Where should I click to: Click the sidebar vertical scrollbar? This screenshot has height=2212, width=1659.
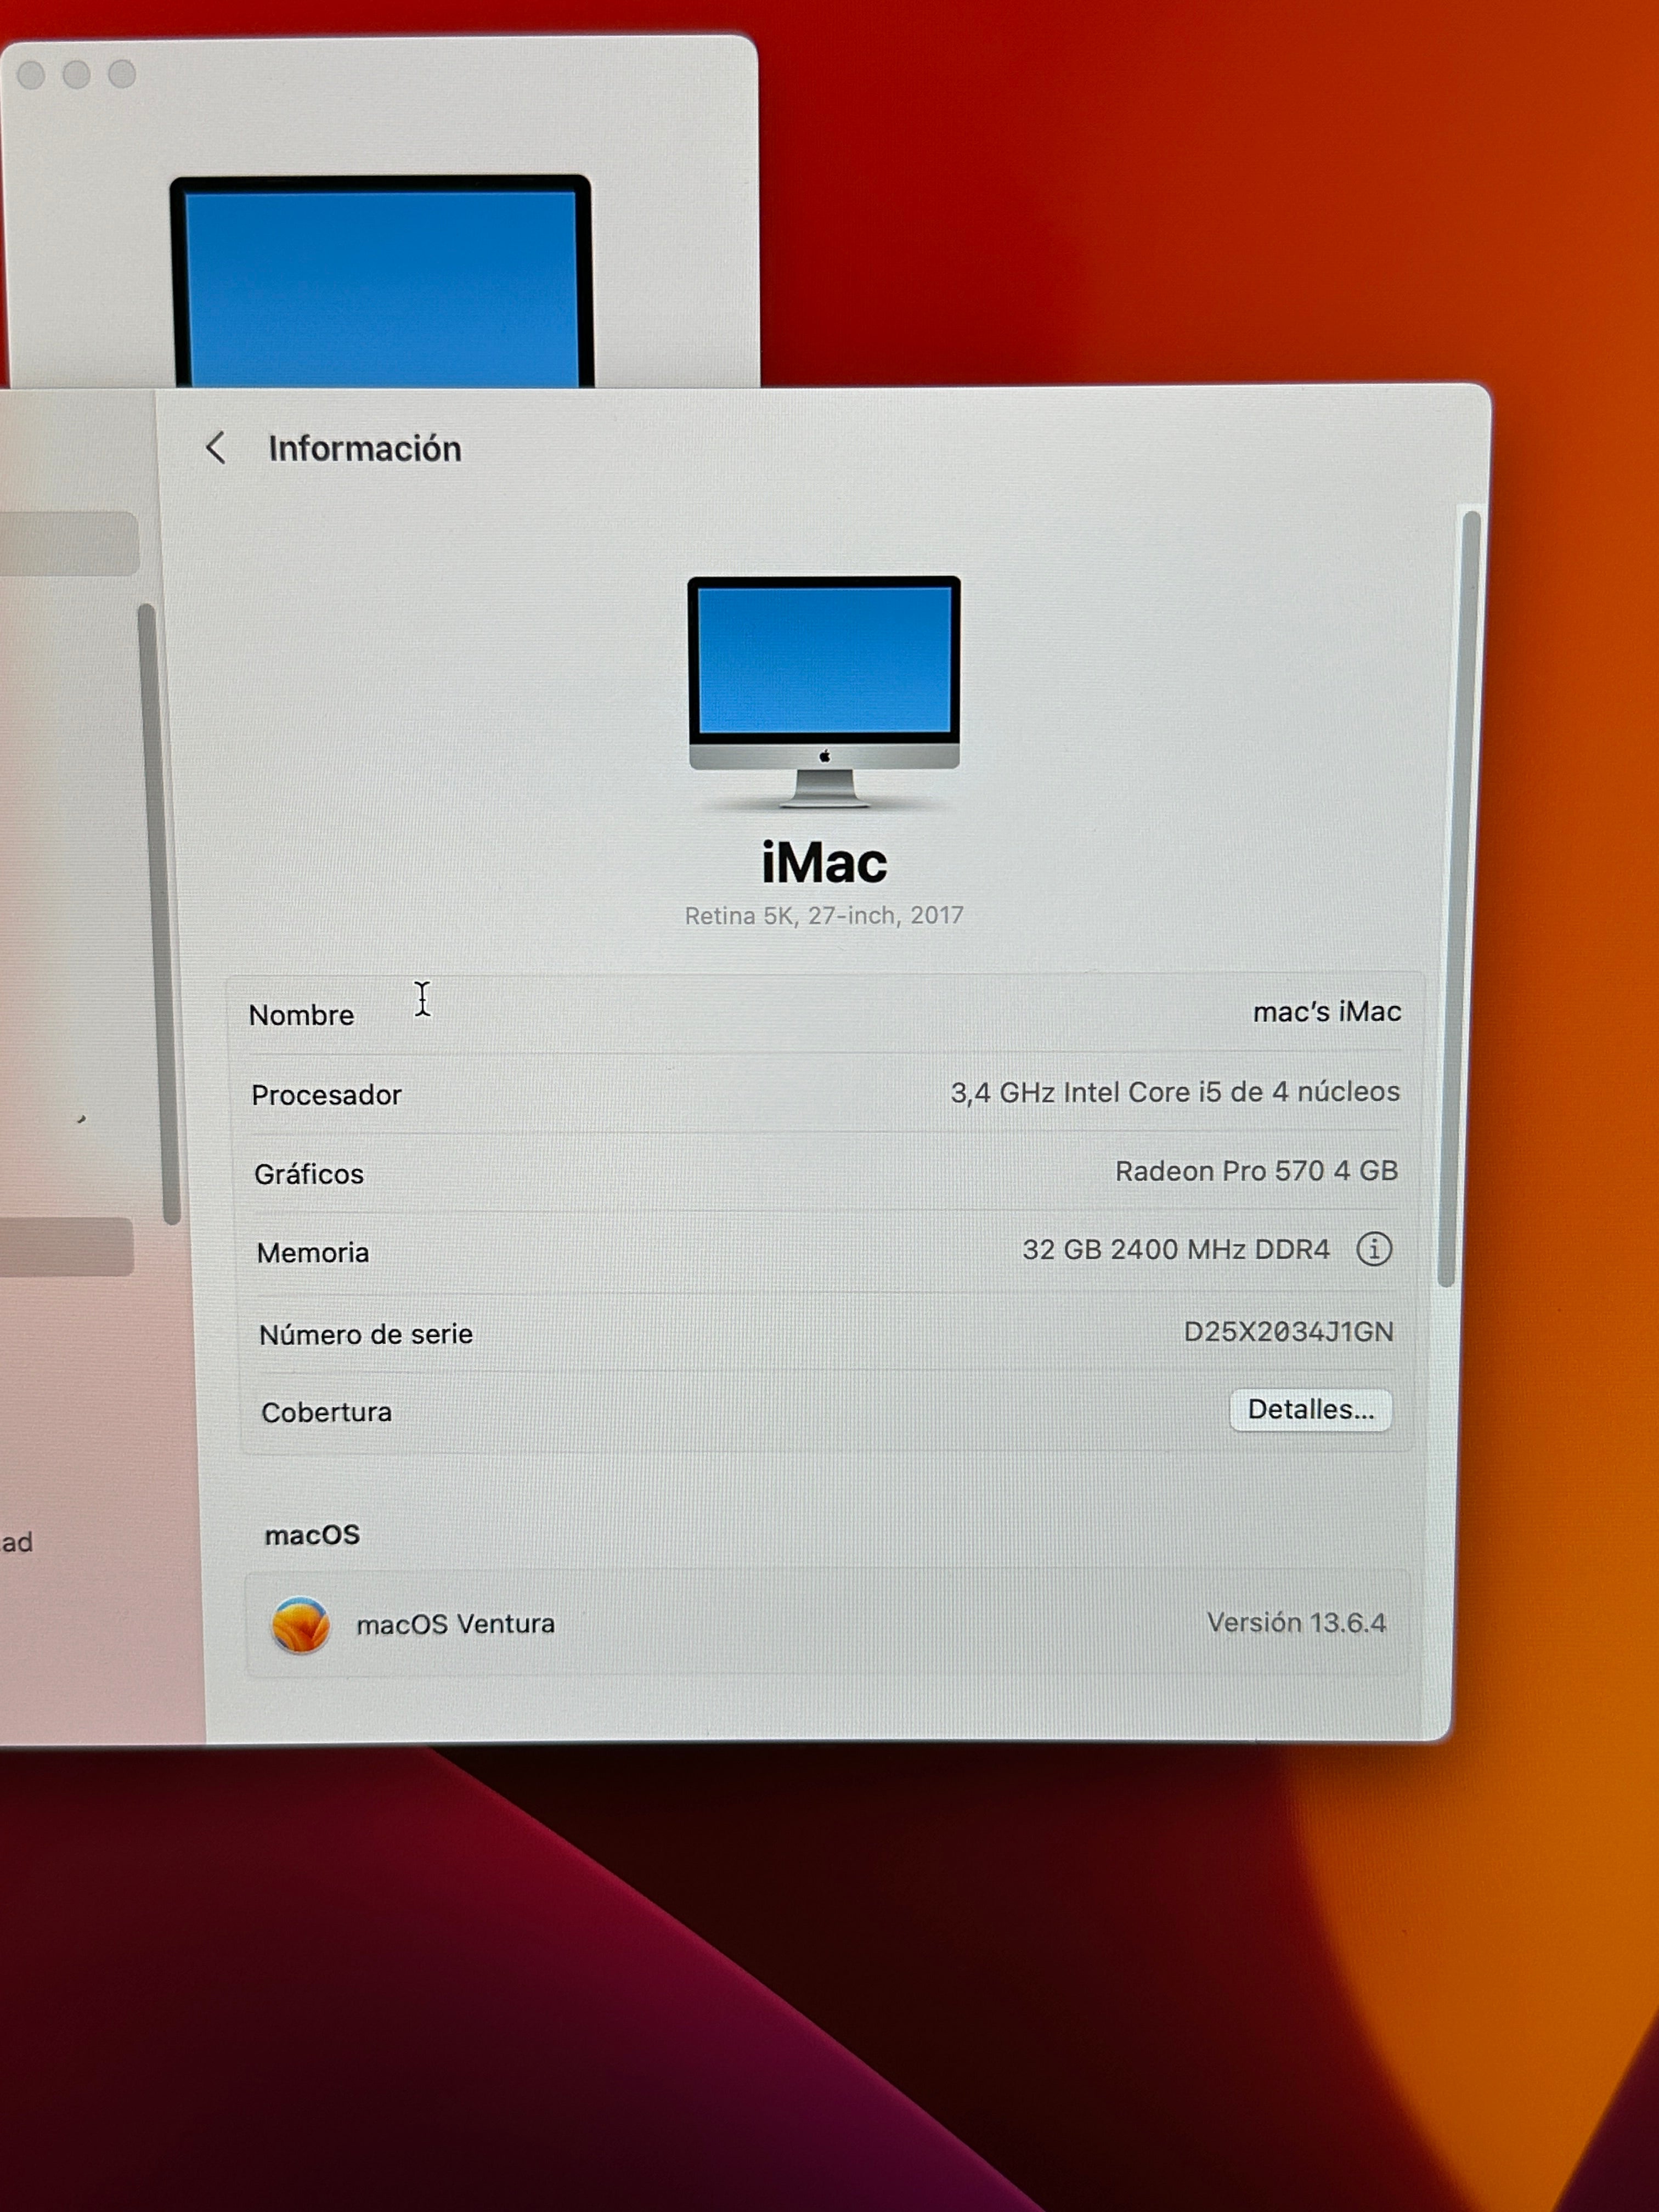[160, 913]
